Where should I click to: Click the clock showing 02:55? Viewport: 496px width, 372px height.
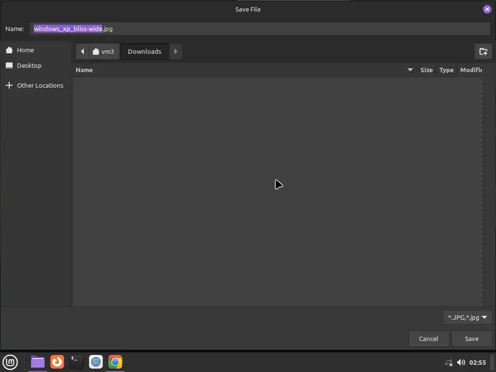(x=477, y=362)
